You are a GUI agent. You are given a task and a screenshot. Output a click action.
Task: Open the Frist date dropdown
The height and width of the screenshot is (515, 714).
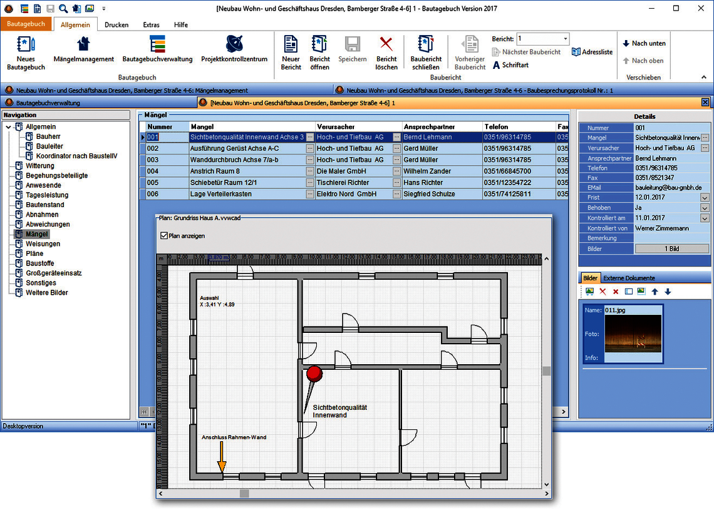705,198
